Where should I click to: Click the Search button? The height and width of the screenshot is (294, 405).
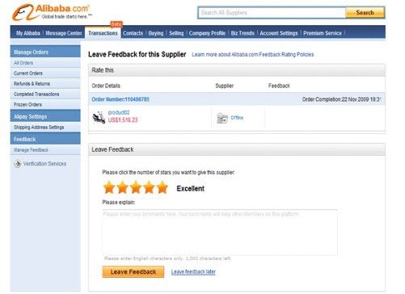pyautogui.click(x=365, y=13)
